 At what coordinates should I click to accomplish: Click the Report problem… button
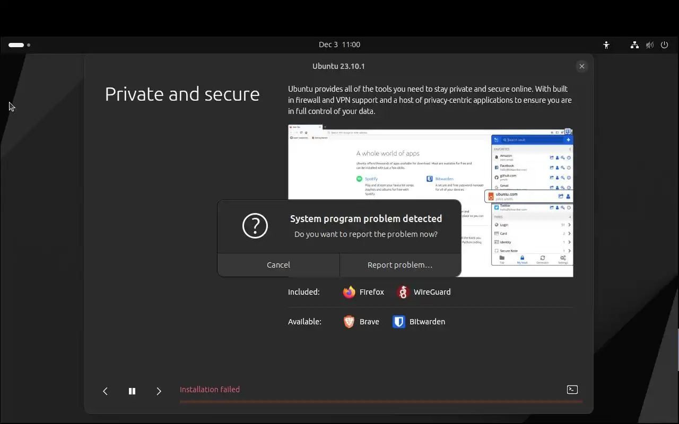pos(400,265)
